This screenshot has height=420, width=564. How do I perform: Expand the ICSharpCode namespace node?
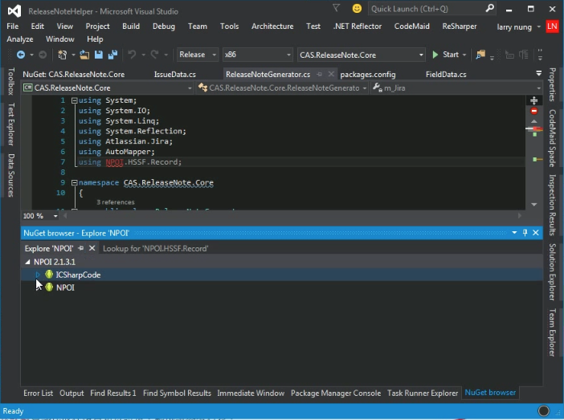point(38,275)
